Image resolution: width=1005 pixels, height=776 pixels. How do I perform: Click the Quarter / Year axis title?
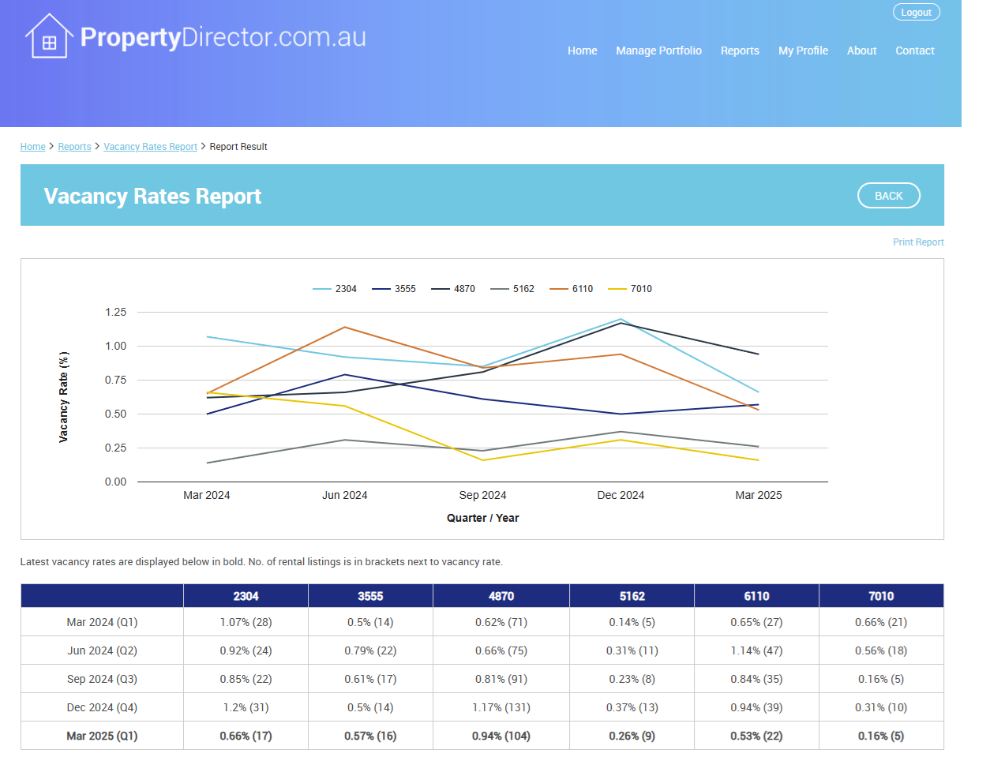coord(482,518)
